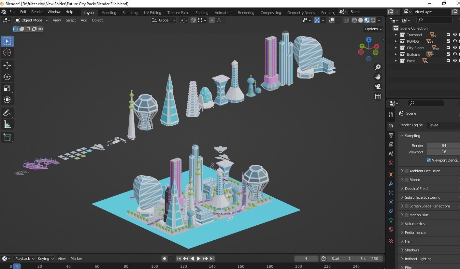
Task: Select the Select Box tool
Action: [x=7, y=41]
